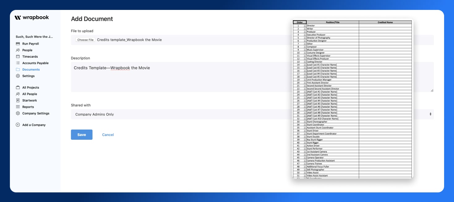Click the Accounts Payable list icon
This screenshot has width=454, height=202.
18,63
